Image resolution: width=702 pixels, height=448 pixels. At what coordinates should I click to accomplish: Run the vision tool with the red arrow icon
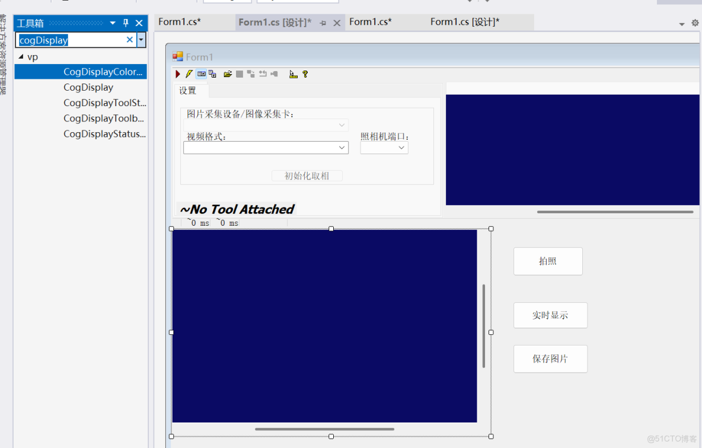click(x=178, y=73)
